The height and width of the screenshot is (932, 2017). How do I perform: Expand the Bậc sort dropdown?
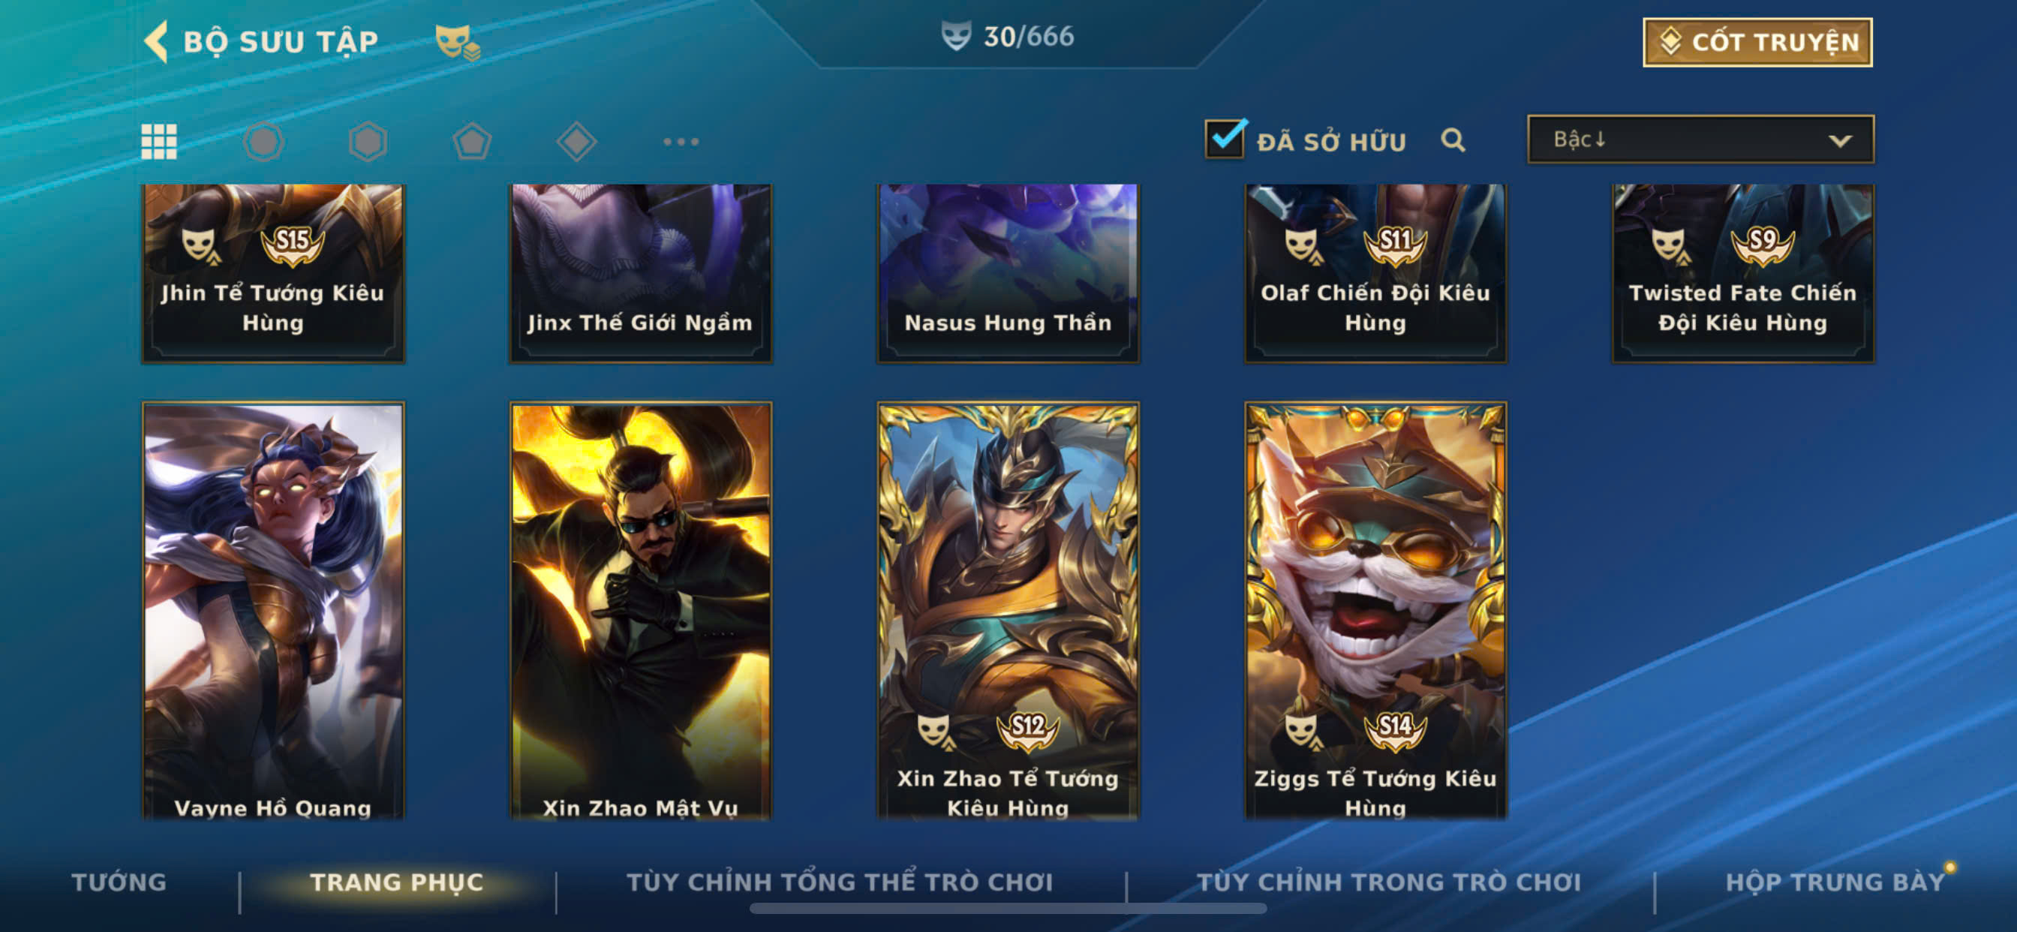pyautogui.click(x=1700, y=140)
